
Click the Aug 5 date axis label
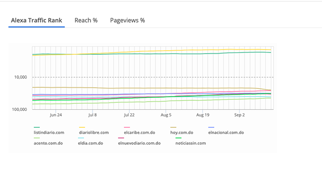166,115
